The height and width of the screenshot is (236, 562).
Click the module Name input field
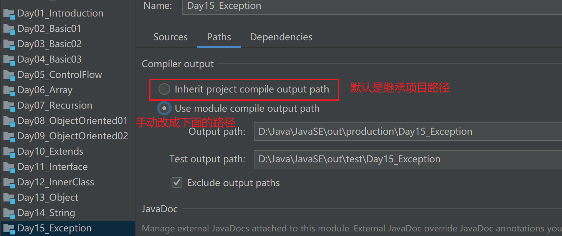coord(372,7)
